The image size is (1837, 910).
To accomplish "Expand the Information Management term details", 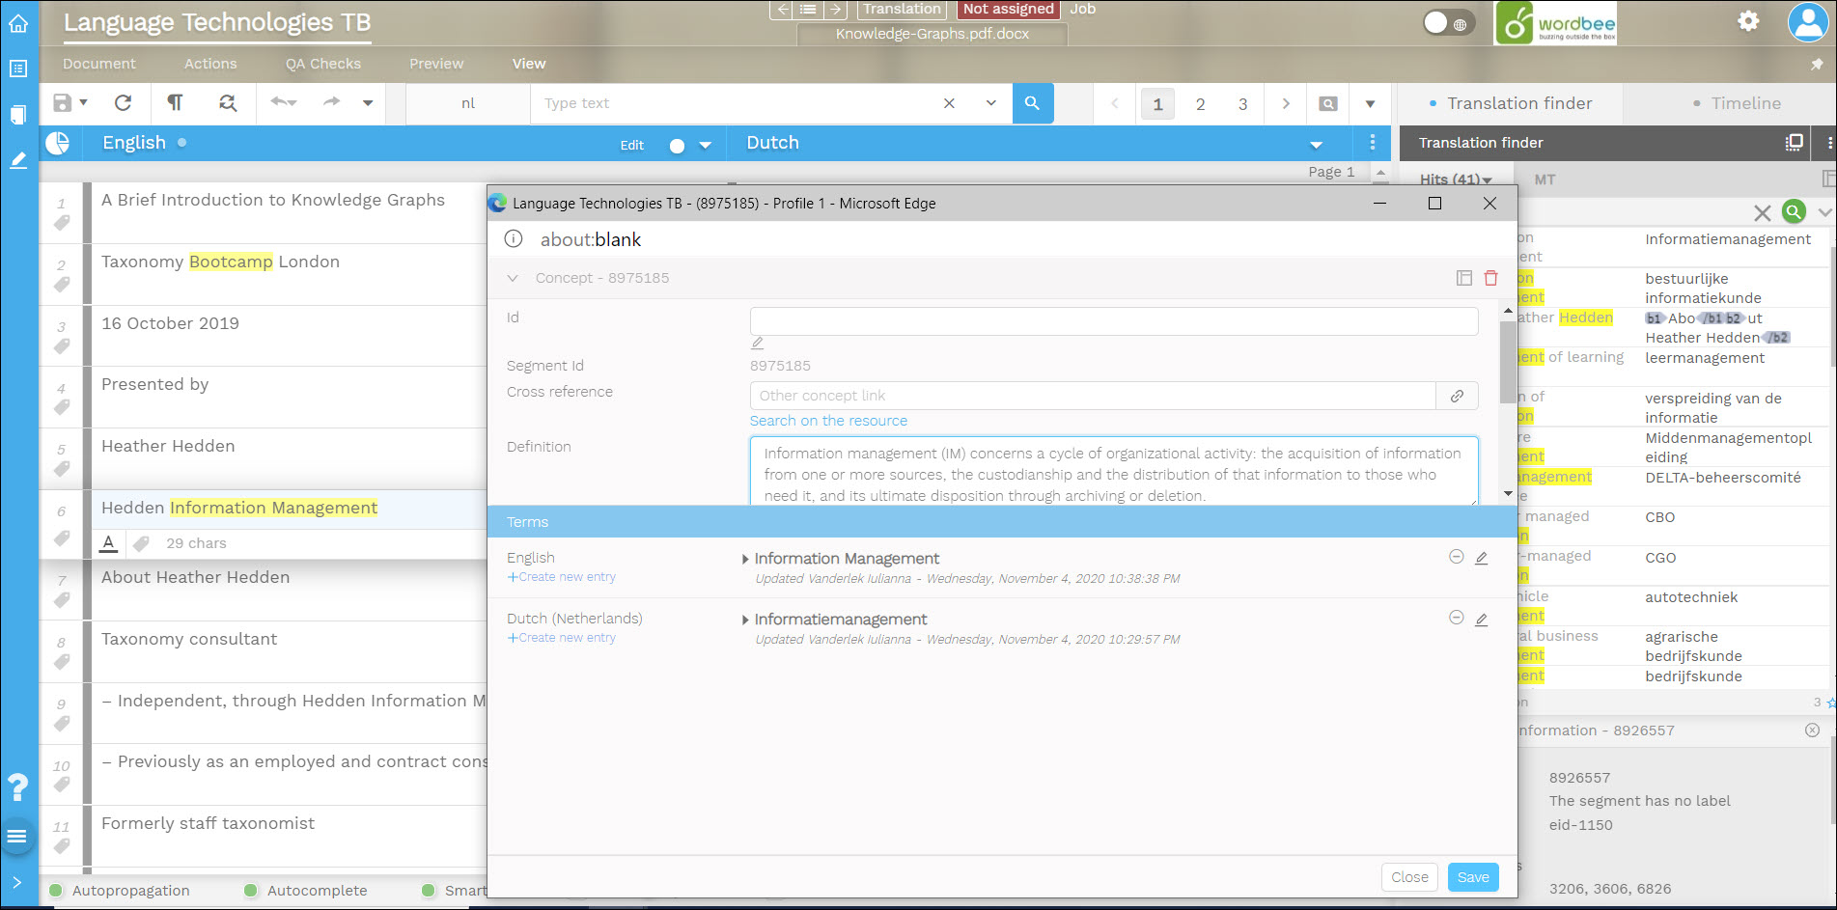I will pyautogui.click(x=745, y=559).
